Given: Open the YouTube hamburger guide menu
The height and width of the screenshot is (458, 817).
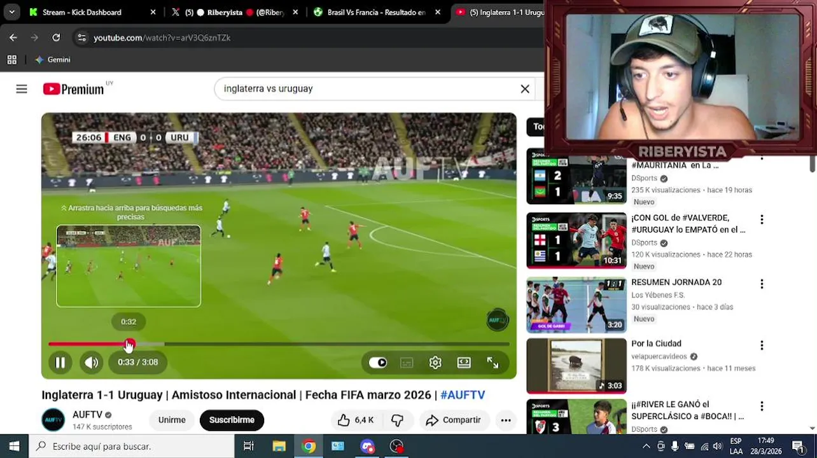Looking at the screenshot, I should pos(22,89).
